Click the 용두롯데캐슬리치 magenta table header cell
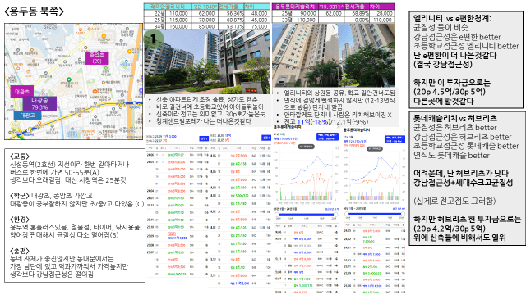 (295, 7)
